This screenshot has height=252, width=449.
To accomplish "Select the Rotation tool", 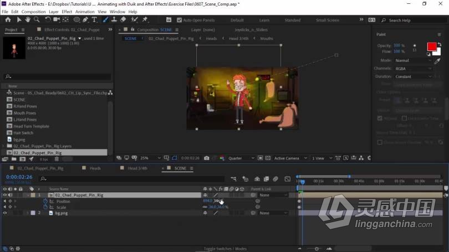I will pyautogui.click(x=48, y=19).
